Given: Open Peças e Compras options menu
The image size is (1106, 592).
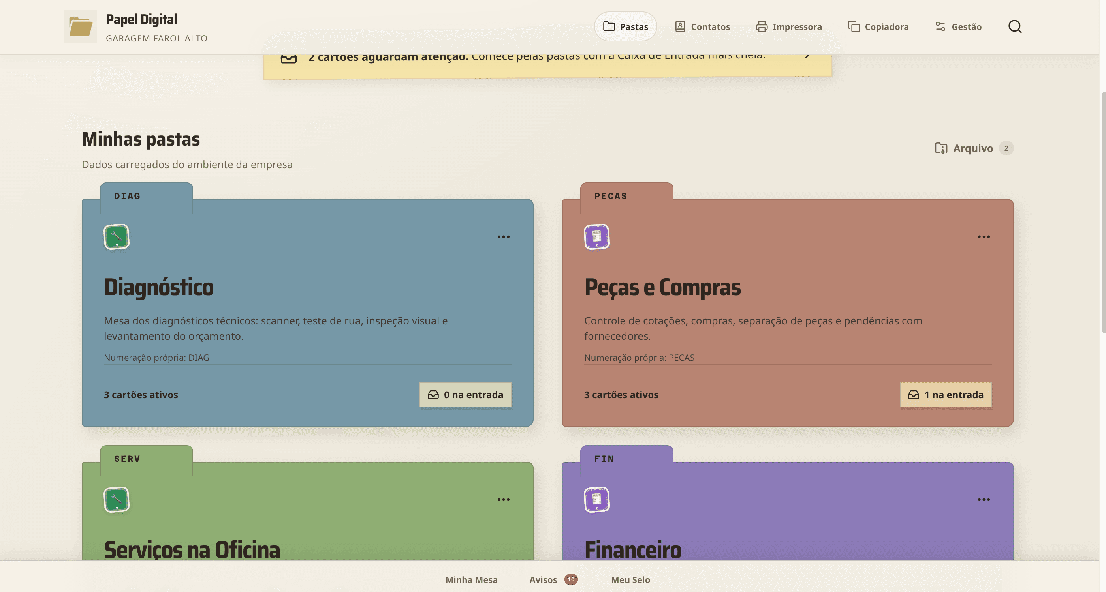Looking at the screenshot, I should 984,237.
